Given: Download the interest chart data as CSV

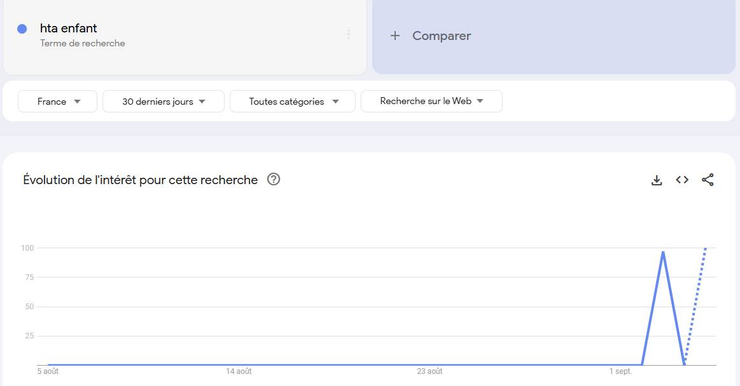Looking at the screenshot, I should point(657,180).
